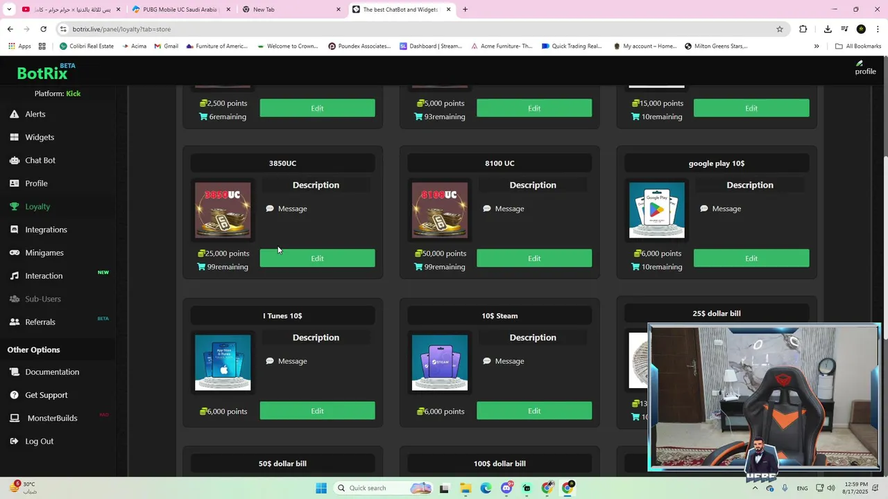
Task: Click the Message icon in 3850UC card
Action: coord(270,209)
